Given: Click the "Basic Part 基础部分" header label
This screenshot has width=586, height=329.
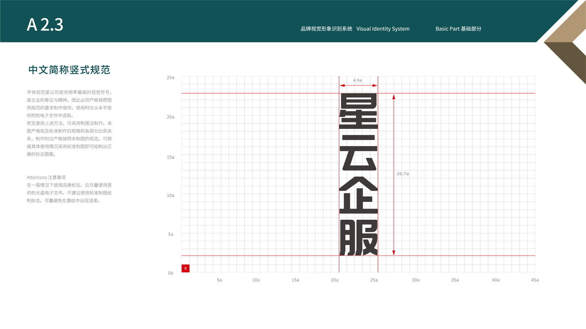Looking at the screenshot, I should pos(459,29).
